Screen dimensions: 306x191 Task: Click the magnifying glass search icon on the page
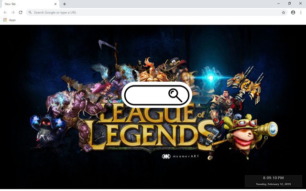point(175,95)
